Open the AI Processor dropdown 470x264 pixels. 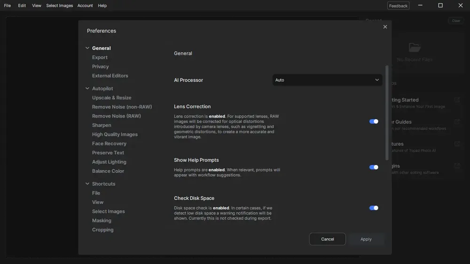click(327, 80)
